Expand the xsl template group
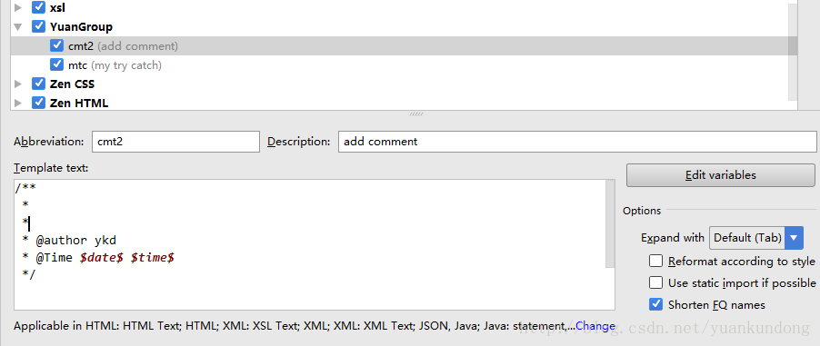 (18, 8)
